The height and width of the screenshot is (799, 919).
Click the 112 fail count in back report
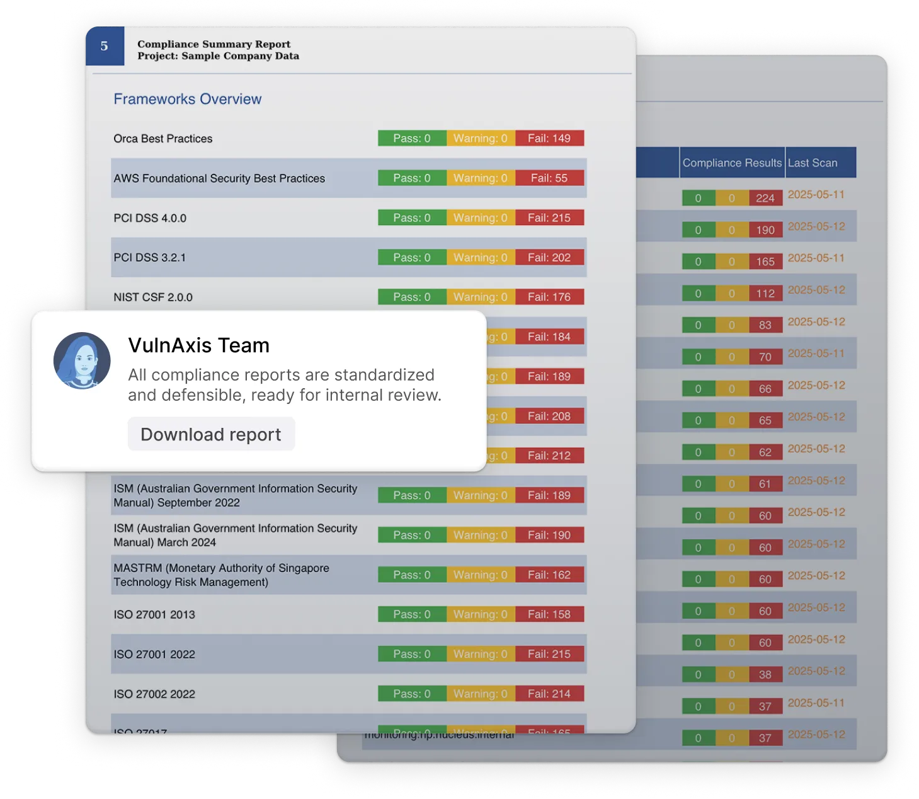(765, 293)
